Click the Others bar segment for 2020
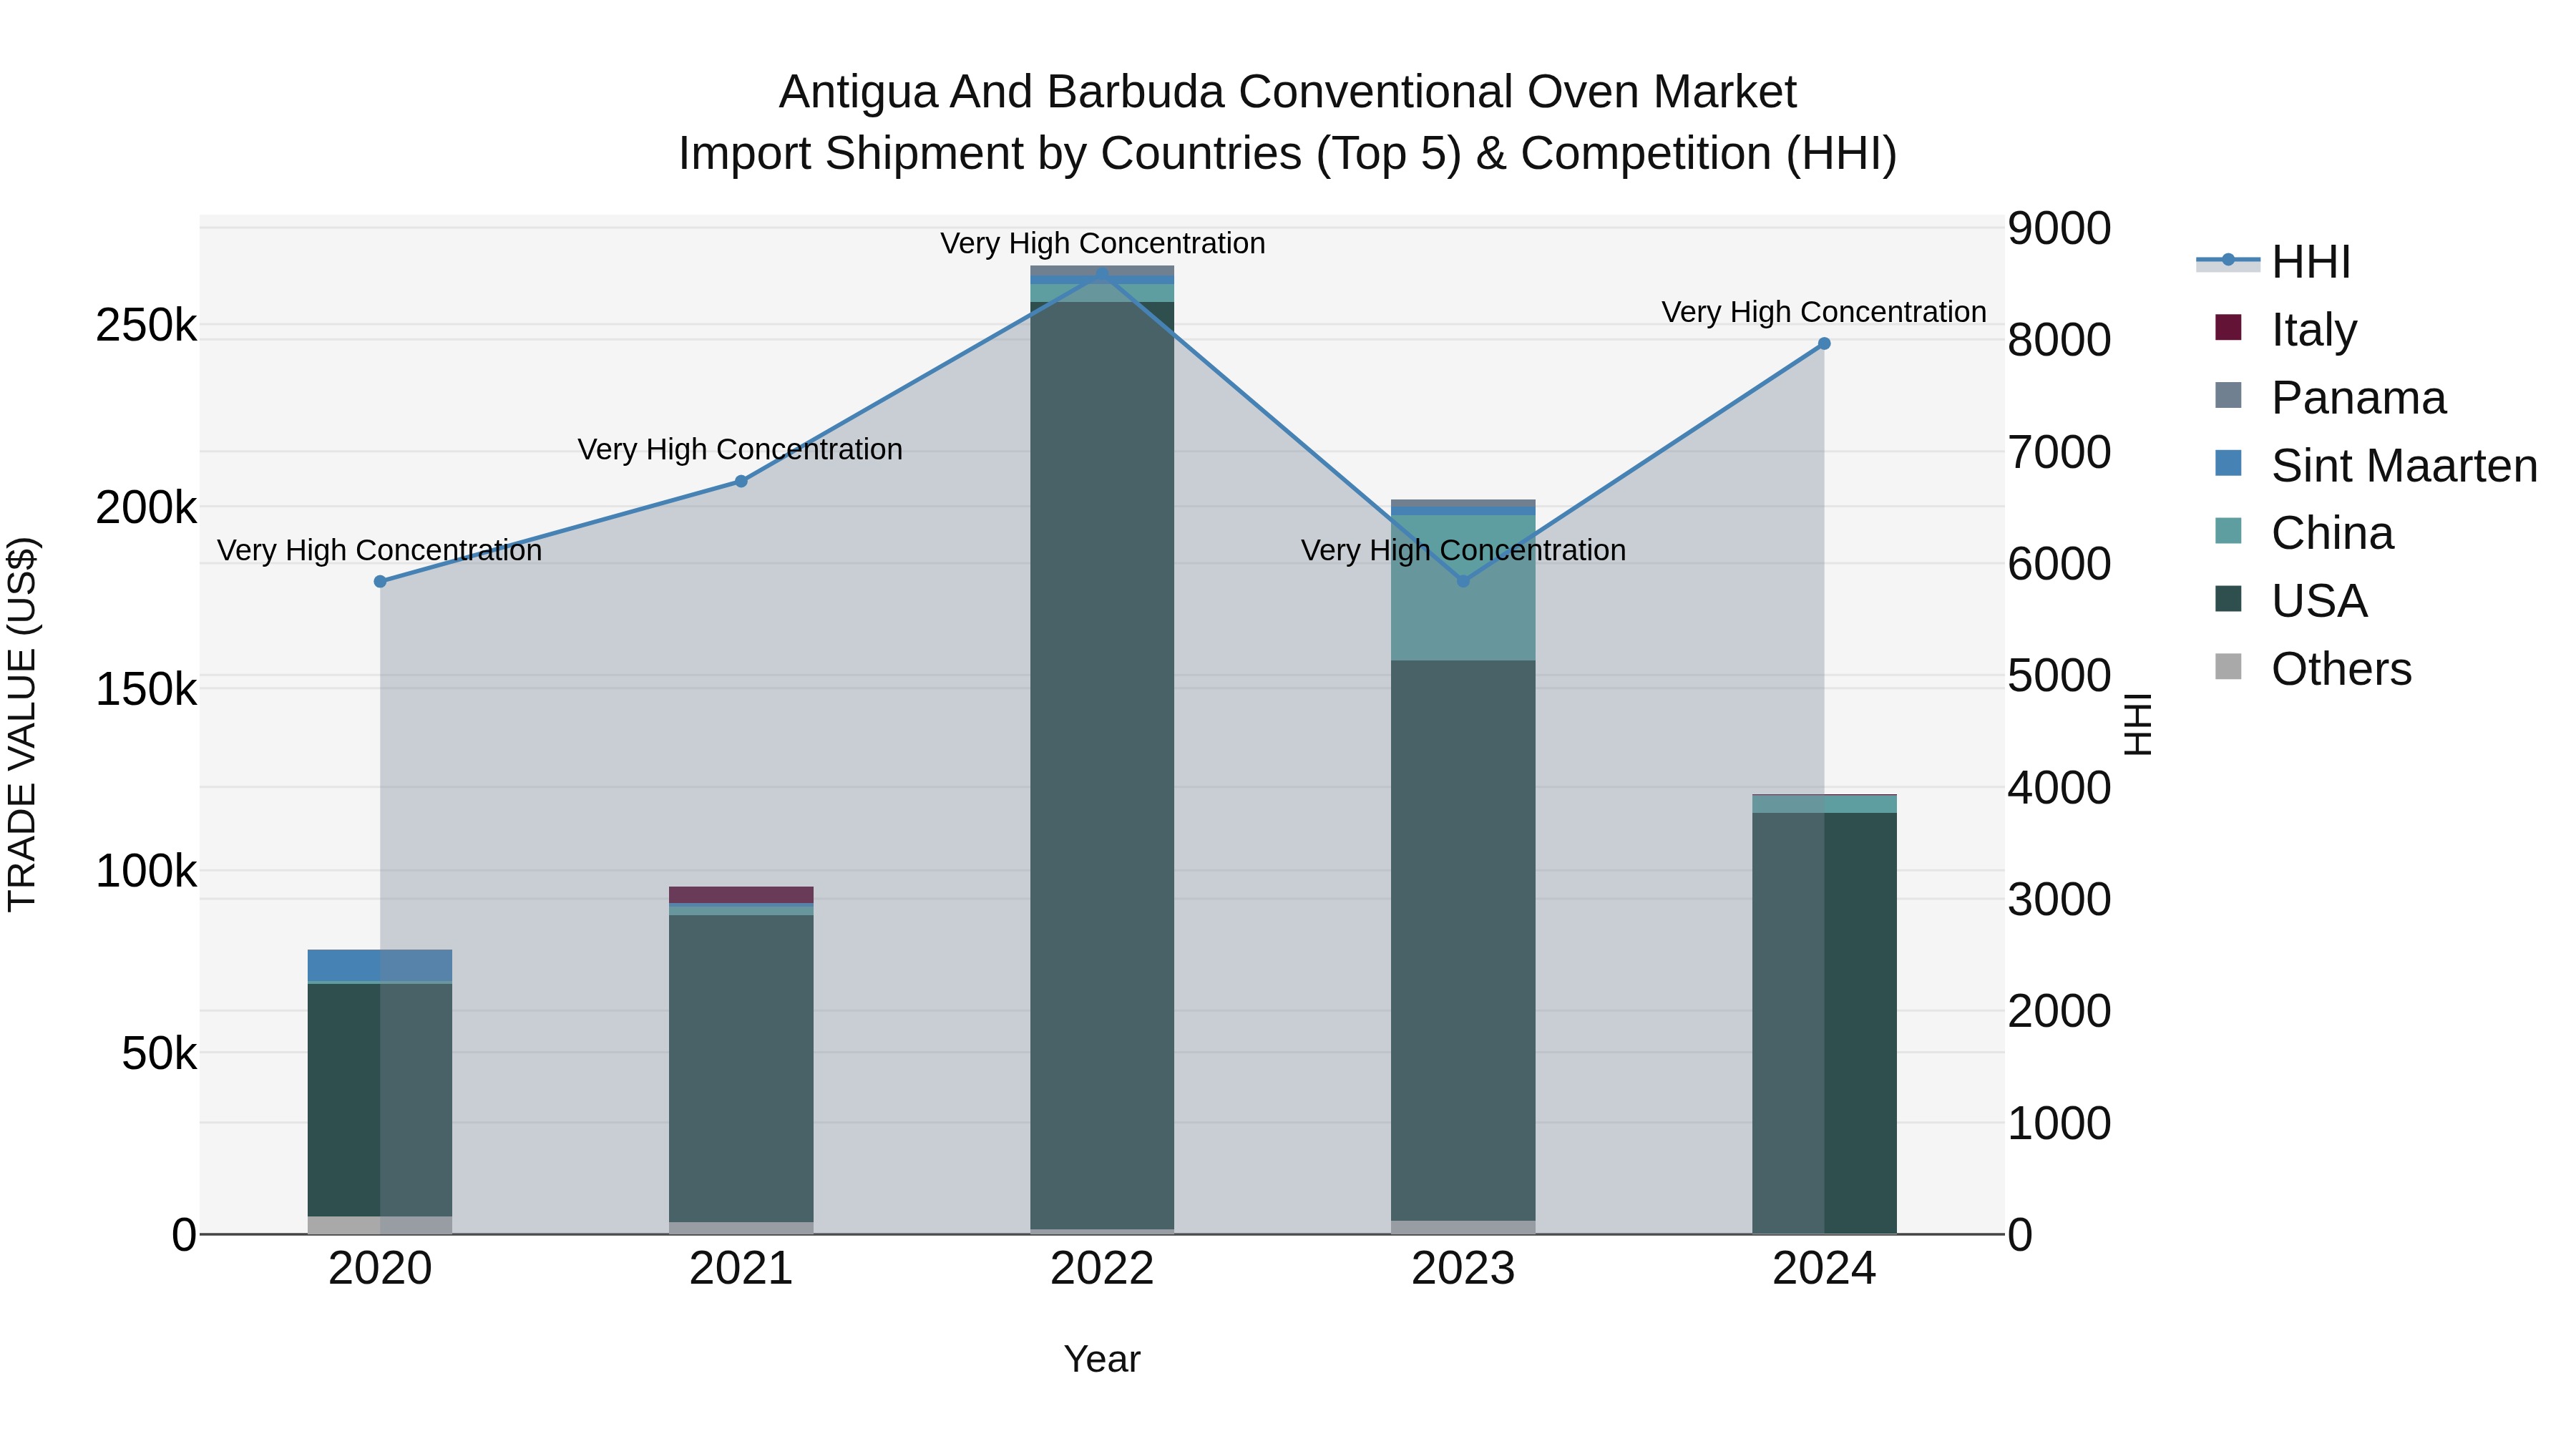 click(380, 1225)
